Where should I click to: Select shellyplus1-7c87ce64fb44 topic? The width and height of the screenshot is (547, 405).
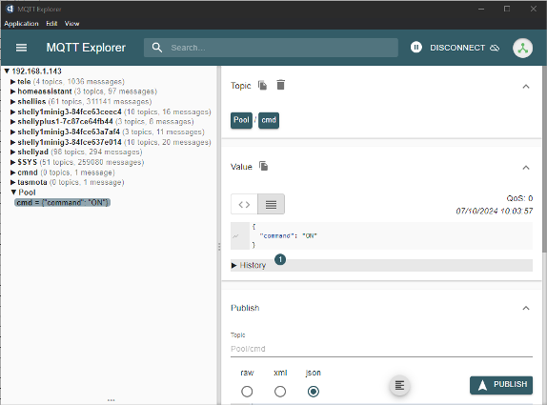click(65, 121)
